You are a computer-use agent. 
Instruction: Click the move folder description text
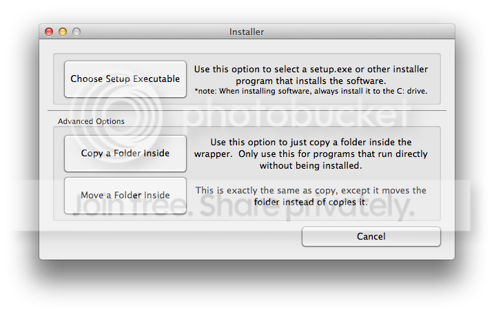coord(311,196)
